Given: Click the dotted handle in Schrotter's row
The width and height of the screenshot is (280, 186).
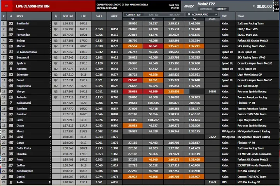Looking at the screenshot, I should [50, 75].
